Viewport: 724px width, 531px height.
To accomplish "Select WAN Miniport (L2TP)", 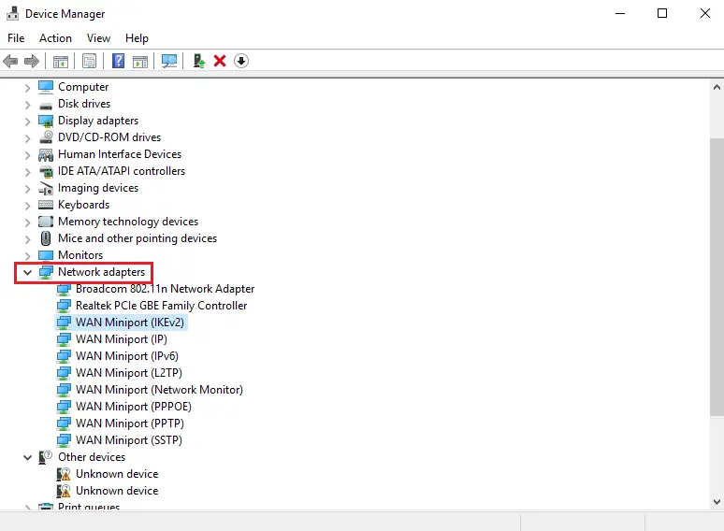I will (x=129, y=373).
